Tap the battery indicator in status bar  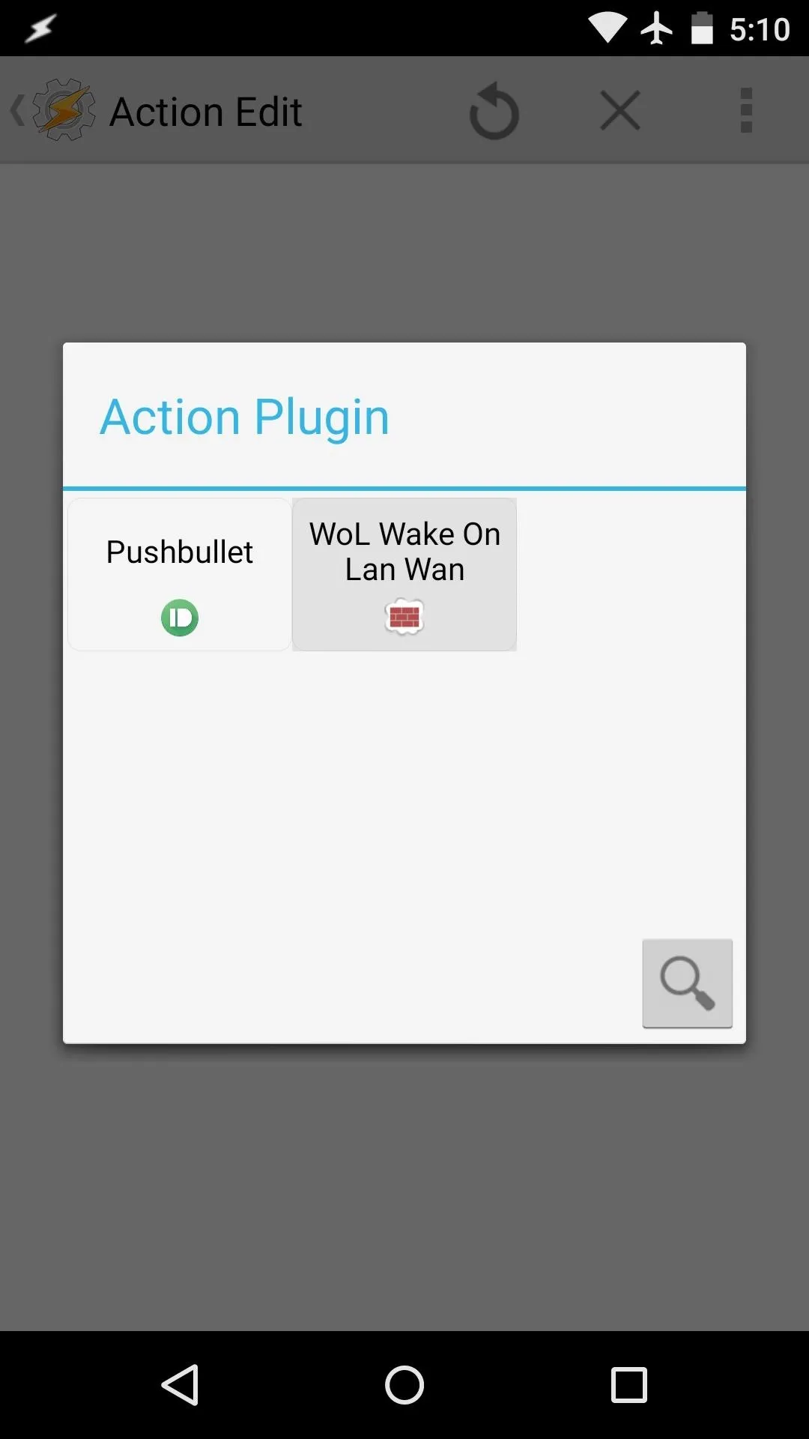(702, 28)
